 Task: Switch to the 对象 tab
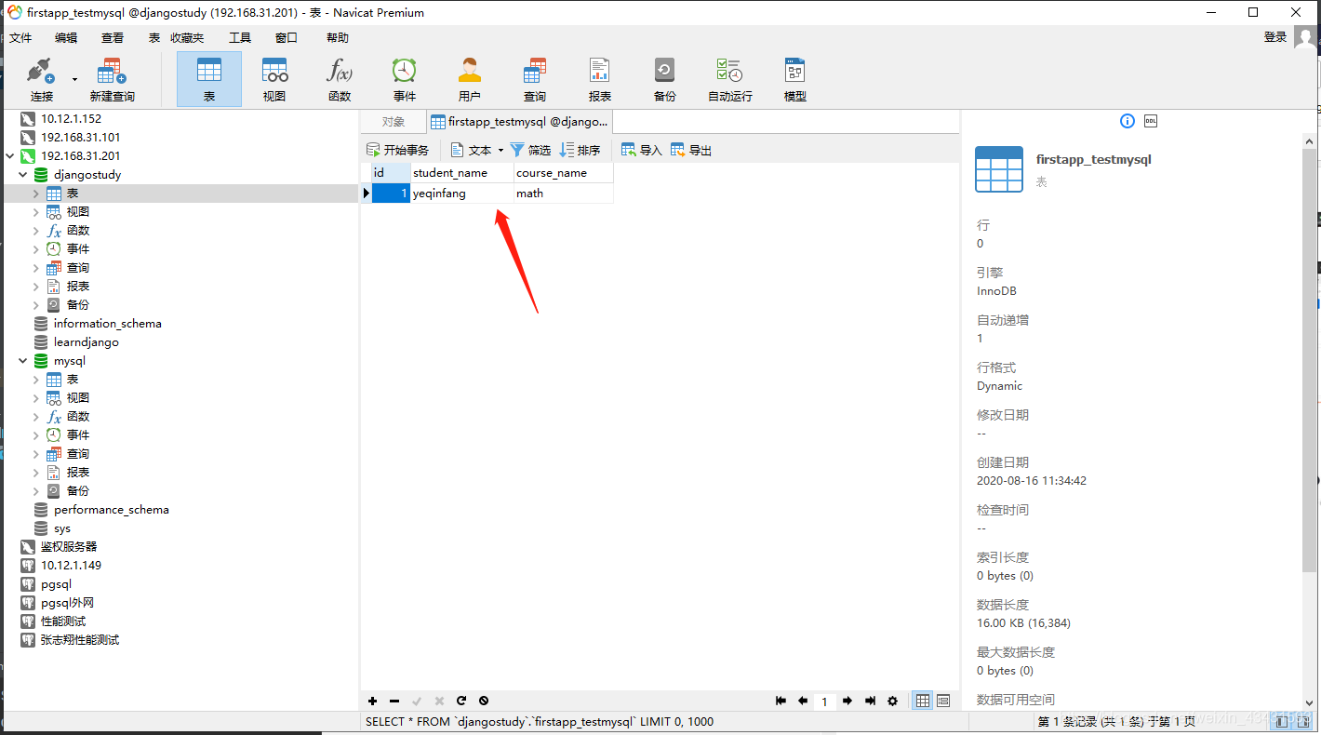(394, 122)
